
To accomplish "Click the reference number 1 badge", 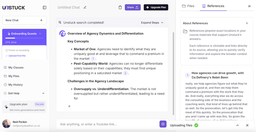I will pyautogui.click(x=188, y=75).
